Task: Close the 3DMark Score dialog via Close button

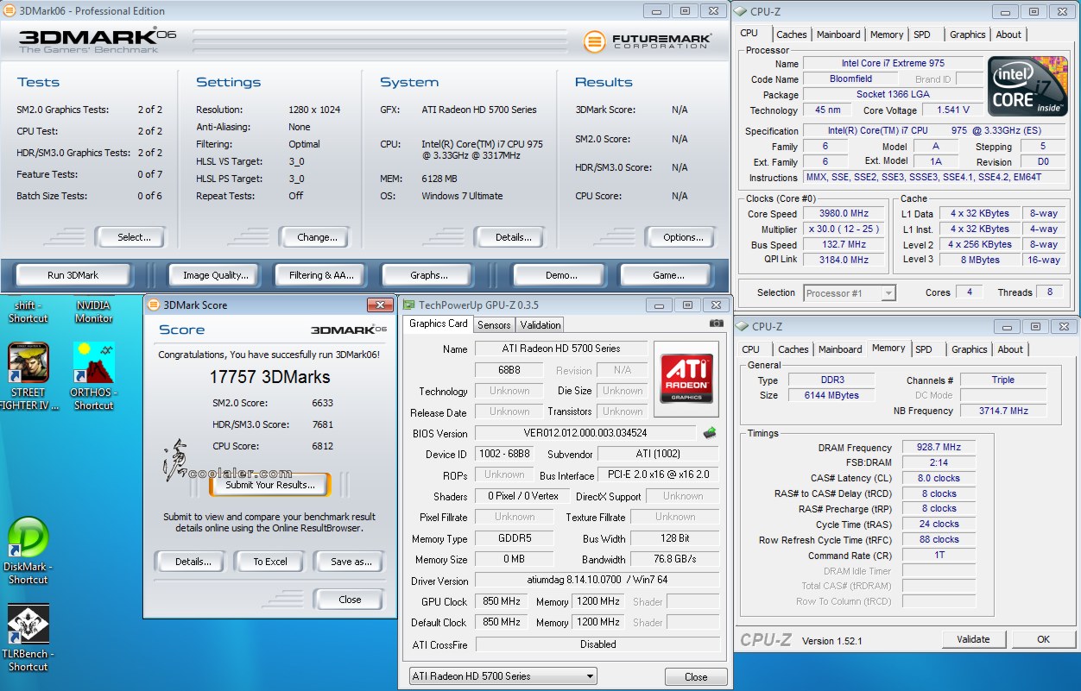Action: [x=350, y=600]
